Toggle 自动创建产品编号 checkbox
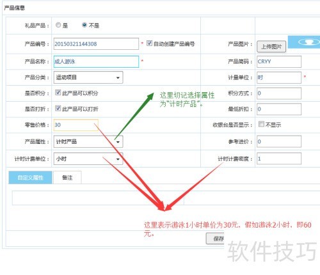This screenshot has height=275, width=320. click(x=149, y=43)
